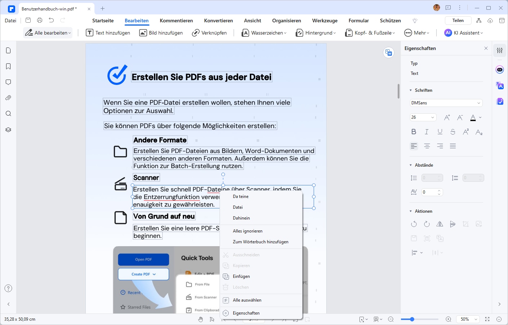
Task: Center align the text
Action: pos(427,146)
